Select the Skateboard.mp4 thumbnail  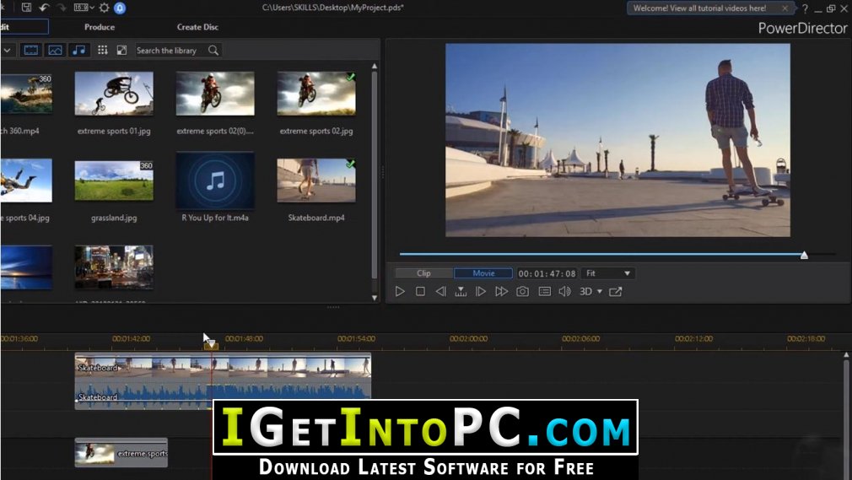coord(316,181)
